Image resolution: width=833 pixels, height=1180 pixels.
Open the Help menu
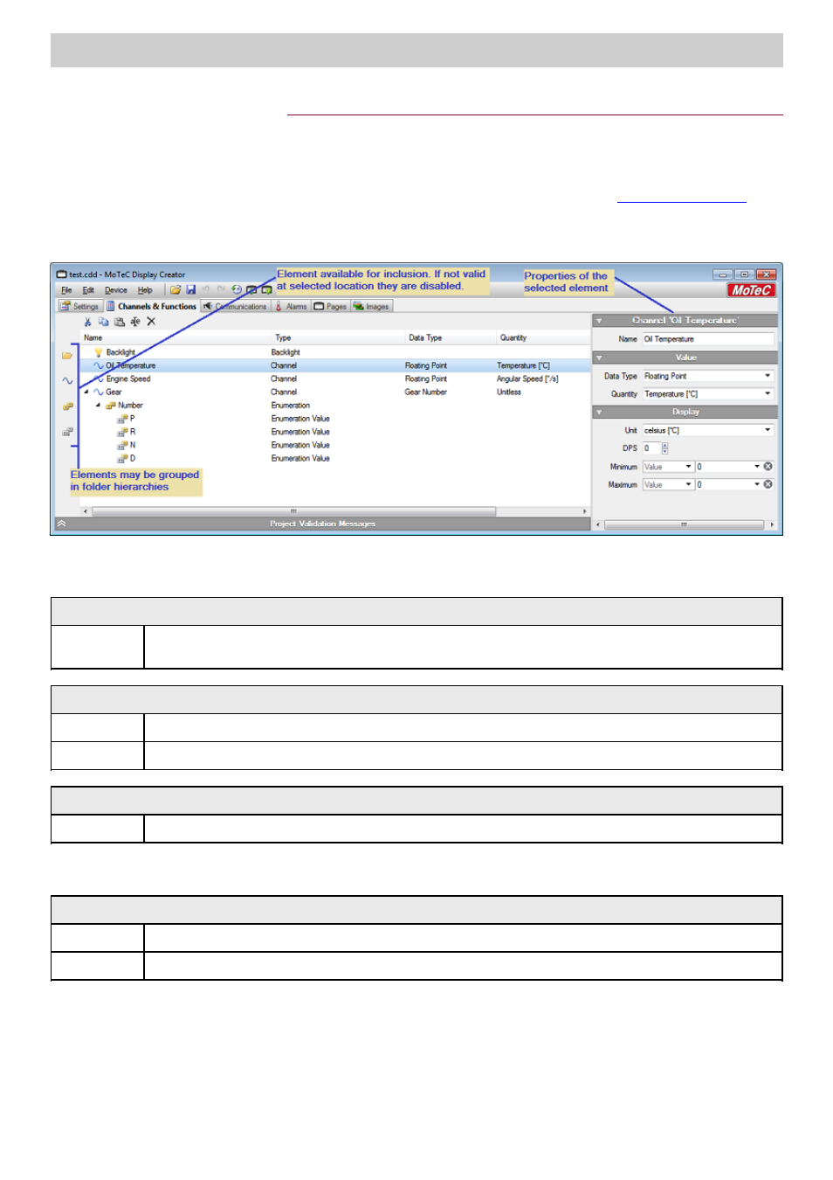[x=145, y=290]
